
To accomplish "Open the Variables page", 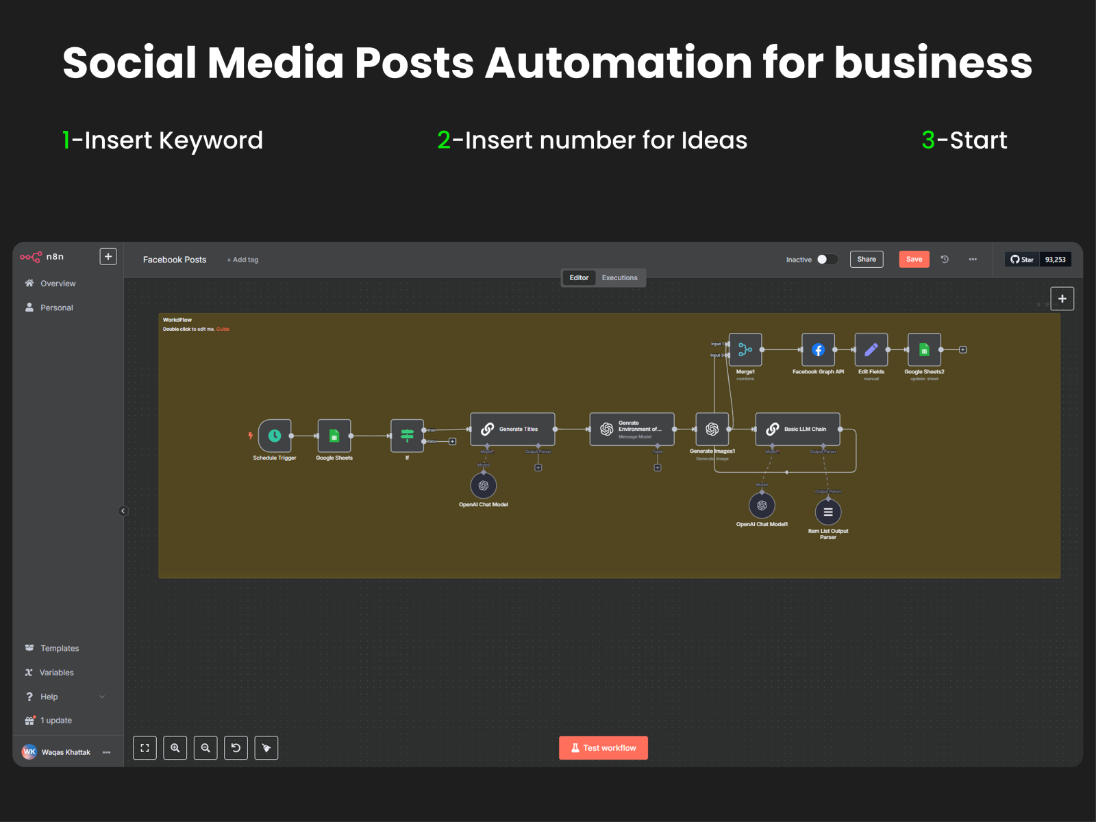I will (56, 673).
